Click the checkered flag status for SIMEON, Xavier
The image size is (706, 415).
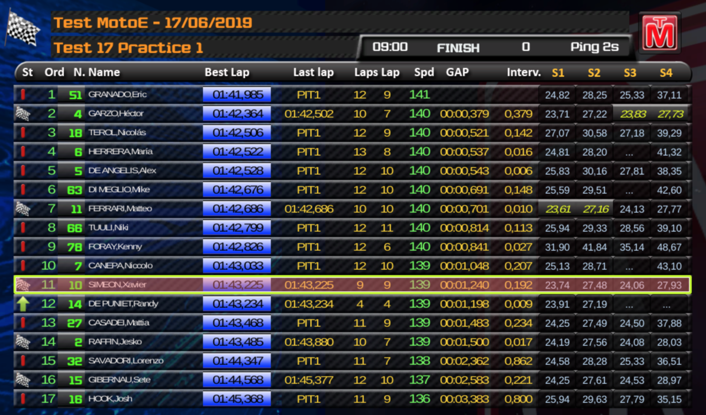[x=23, y=285]
